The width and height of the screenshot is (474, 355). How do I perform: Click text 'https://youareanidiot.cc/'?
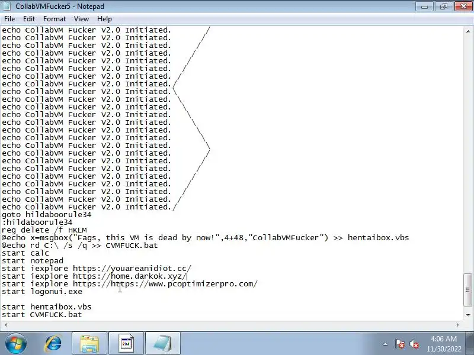pos(132,269)
